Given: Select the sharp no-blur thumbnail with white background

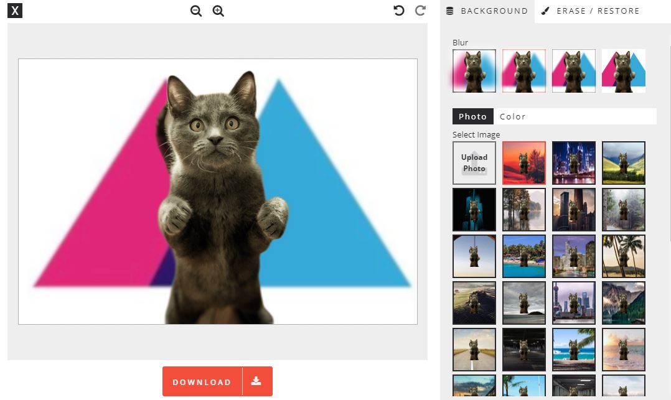Looking at the screenshot, I should tap(624, 71).
